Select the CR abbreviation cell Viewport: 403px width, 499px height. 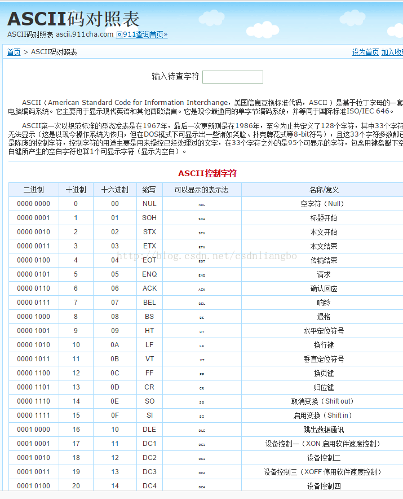click(149, 387)
